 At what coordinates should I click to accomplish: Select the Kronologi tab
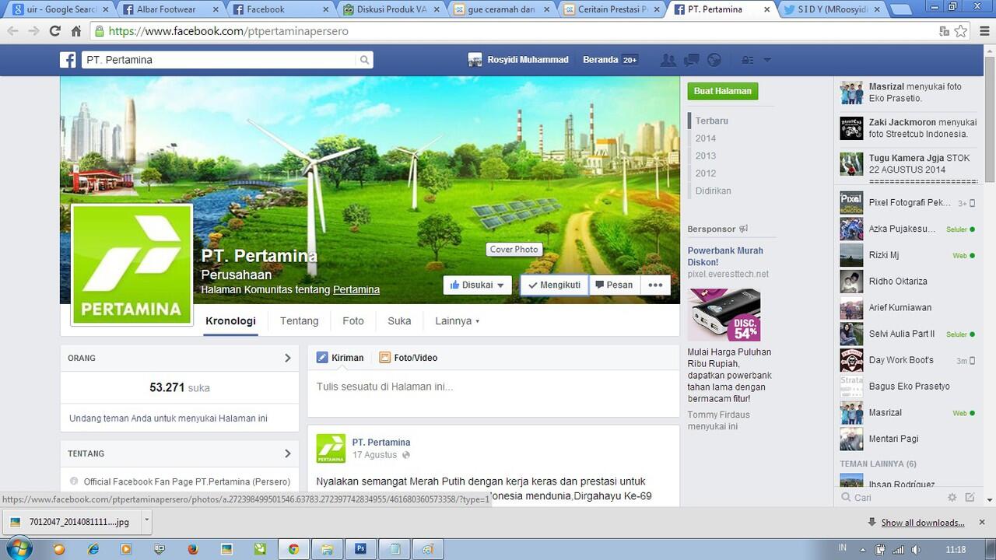[230, 320]
